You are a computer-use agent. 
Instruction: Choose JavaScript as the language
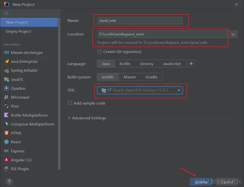pyautogui.click(x=172, y=64)
